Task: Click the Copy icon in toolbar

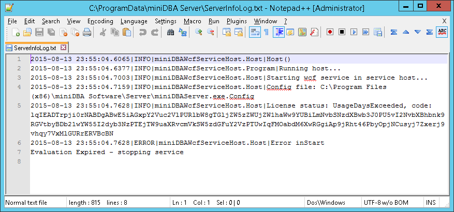Action: pyautogui.click(x=115, y=32)
